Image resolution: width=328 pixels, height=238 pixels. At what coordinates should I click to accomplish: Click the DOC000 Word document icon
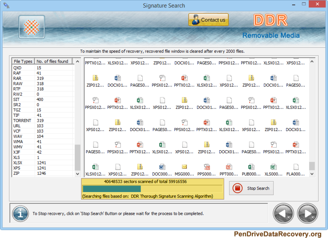coord(162,167)
